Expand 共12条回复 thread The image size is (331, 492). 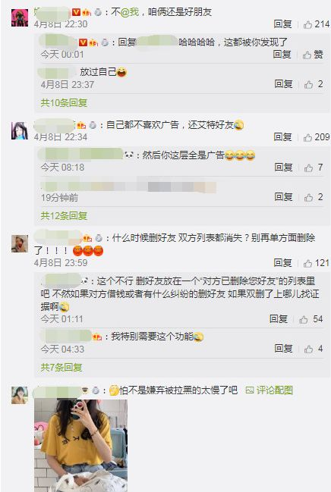tap(64, 215)
